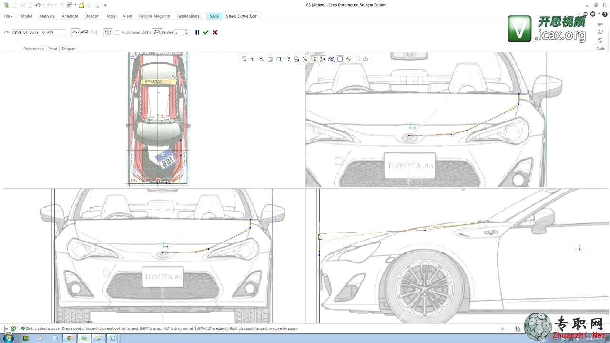This screenshot has height=343, width=610.
Task: Open the Point panel tab
Action: [52, 49]
